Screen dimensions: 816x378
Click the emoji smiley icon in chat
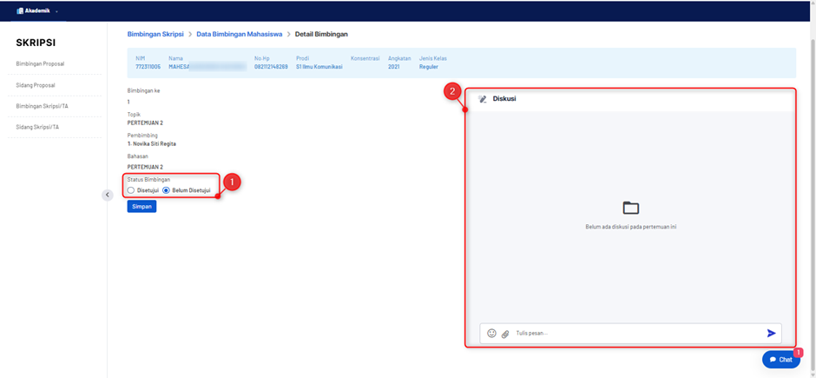pyautogui.click(x=491, y=333)
